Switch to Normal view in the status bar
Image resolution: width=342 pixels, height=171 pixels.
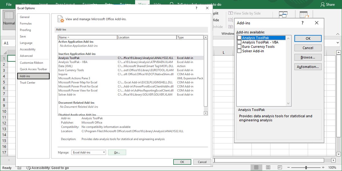tap(256, 167)
